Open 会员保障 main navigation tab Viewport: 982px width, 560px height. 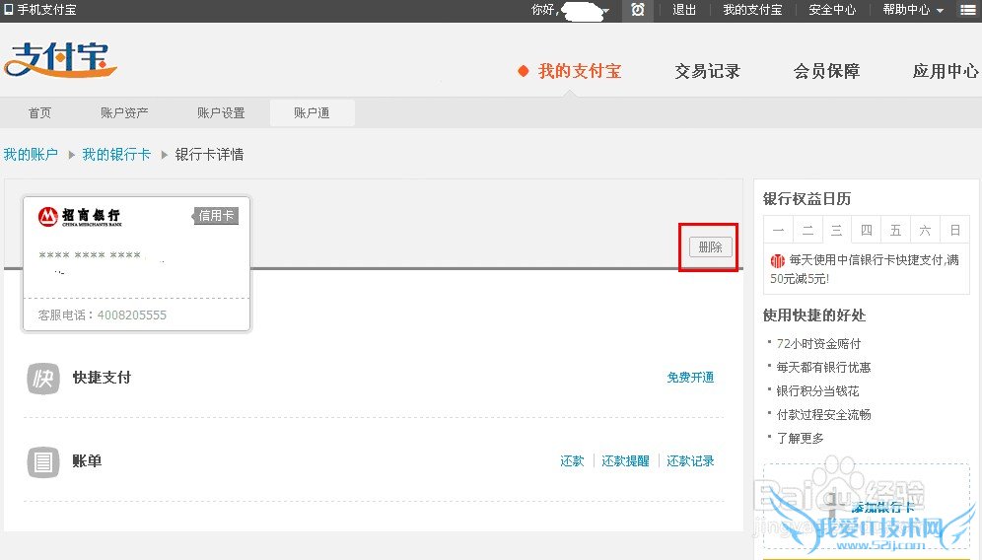[x=826, y=71]
